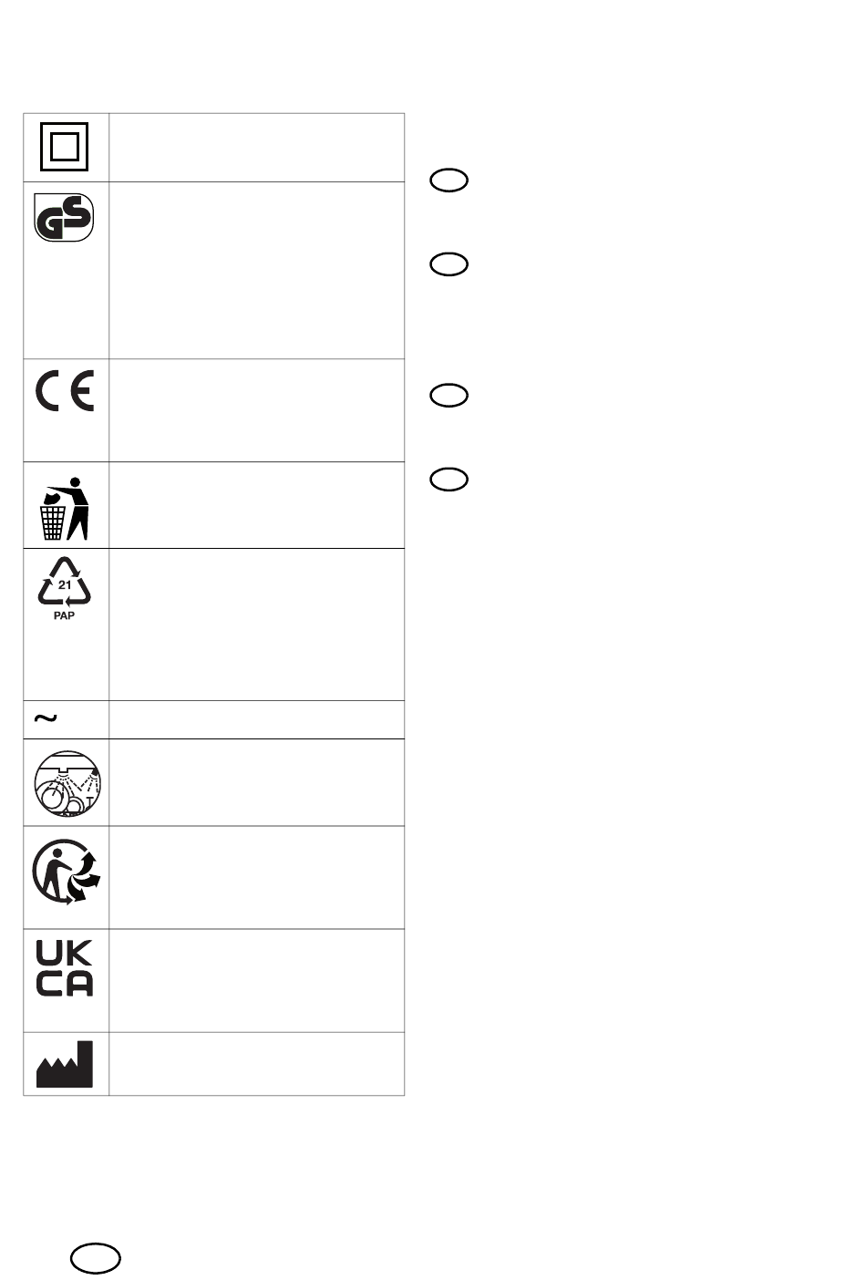Select the blank cell next to 21 PAP symbol
The width and height of the screenshot is (866, 1280).
pyautogui.click(x=256, y=625)
